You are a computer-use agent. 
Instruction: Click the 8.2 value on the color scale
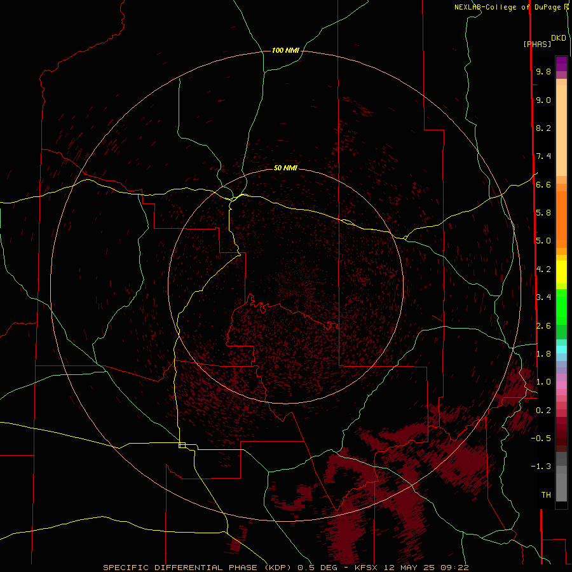click(x=543, y=128)
